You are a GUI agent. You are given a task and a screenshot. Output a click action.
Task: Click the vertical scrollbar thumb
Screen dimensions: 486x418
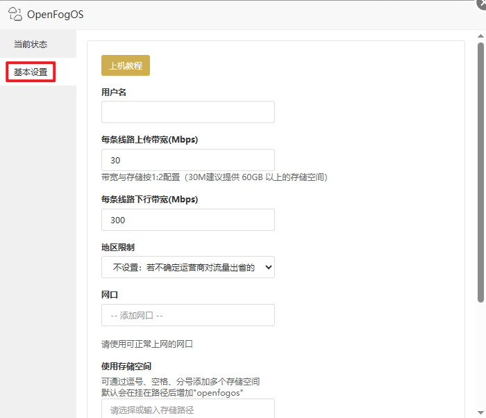point(480,174)
